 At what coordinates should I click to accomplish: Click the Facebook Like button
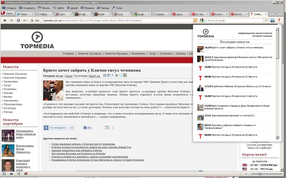coord(87,128)
